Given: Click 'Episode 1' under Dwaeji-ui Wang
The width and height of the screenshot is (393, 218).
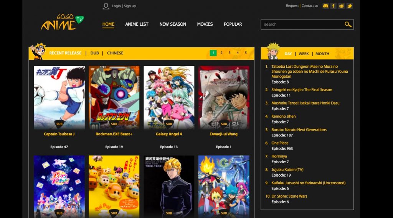Looking at the screenshot, I should pyautogui.click(x=224, y=147).
